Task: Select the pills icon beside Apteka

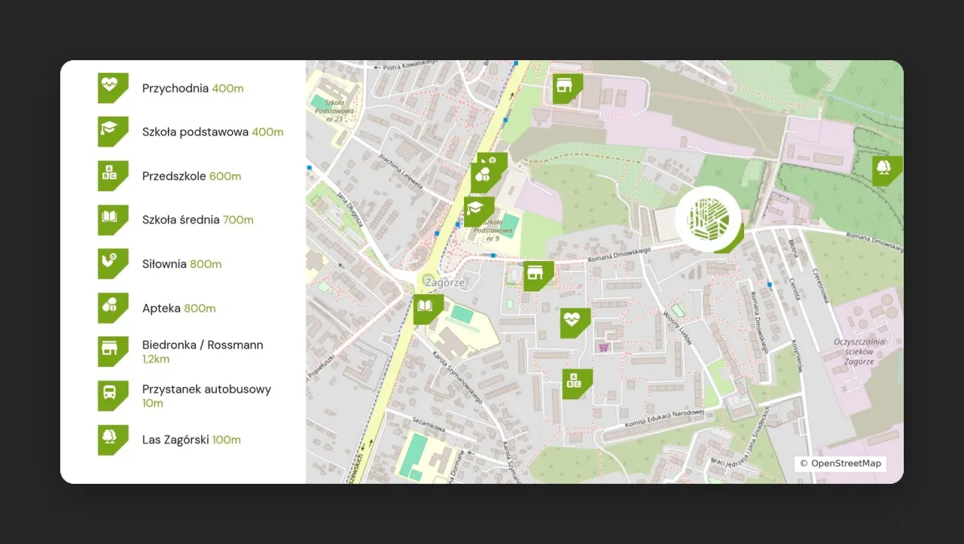Action: [113, 308]
